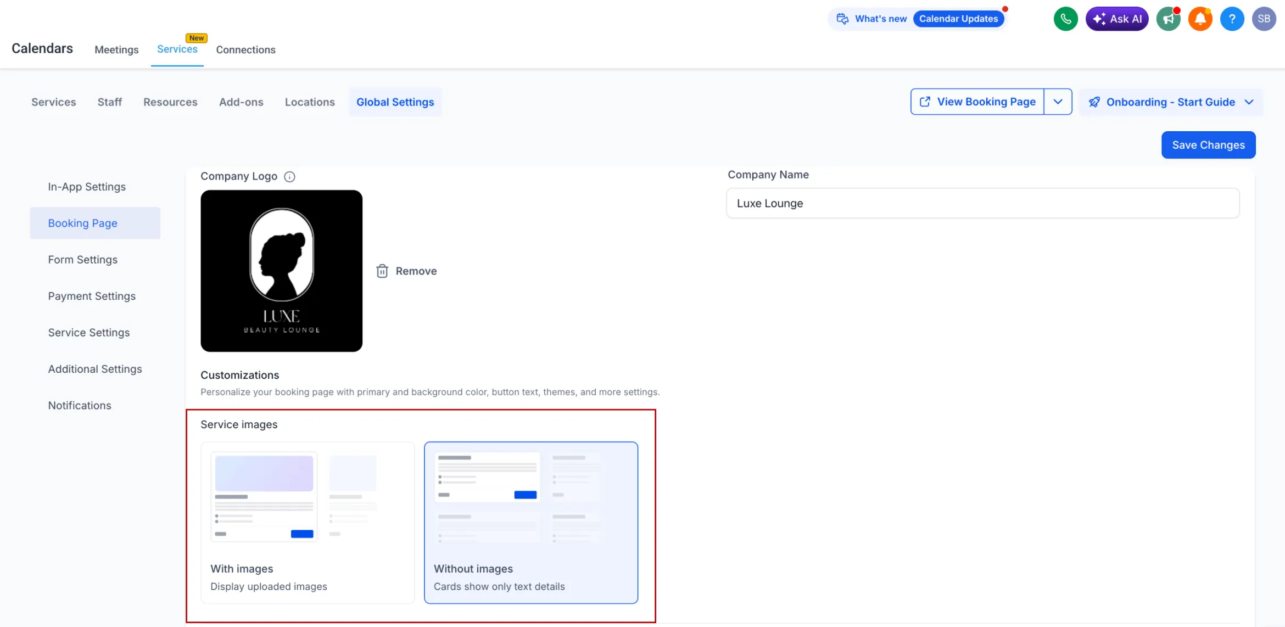Viewport: 1285px width, 627px height.
Task: Open the SB profile avatar
Action: coord(1264,18)
